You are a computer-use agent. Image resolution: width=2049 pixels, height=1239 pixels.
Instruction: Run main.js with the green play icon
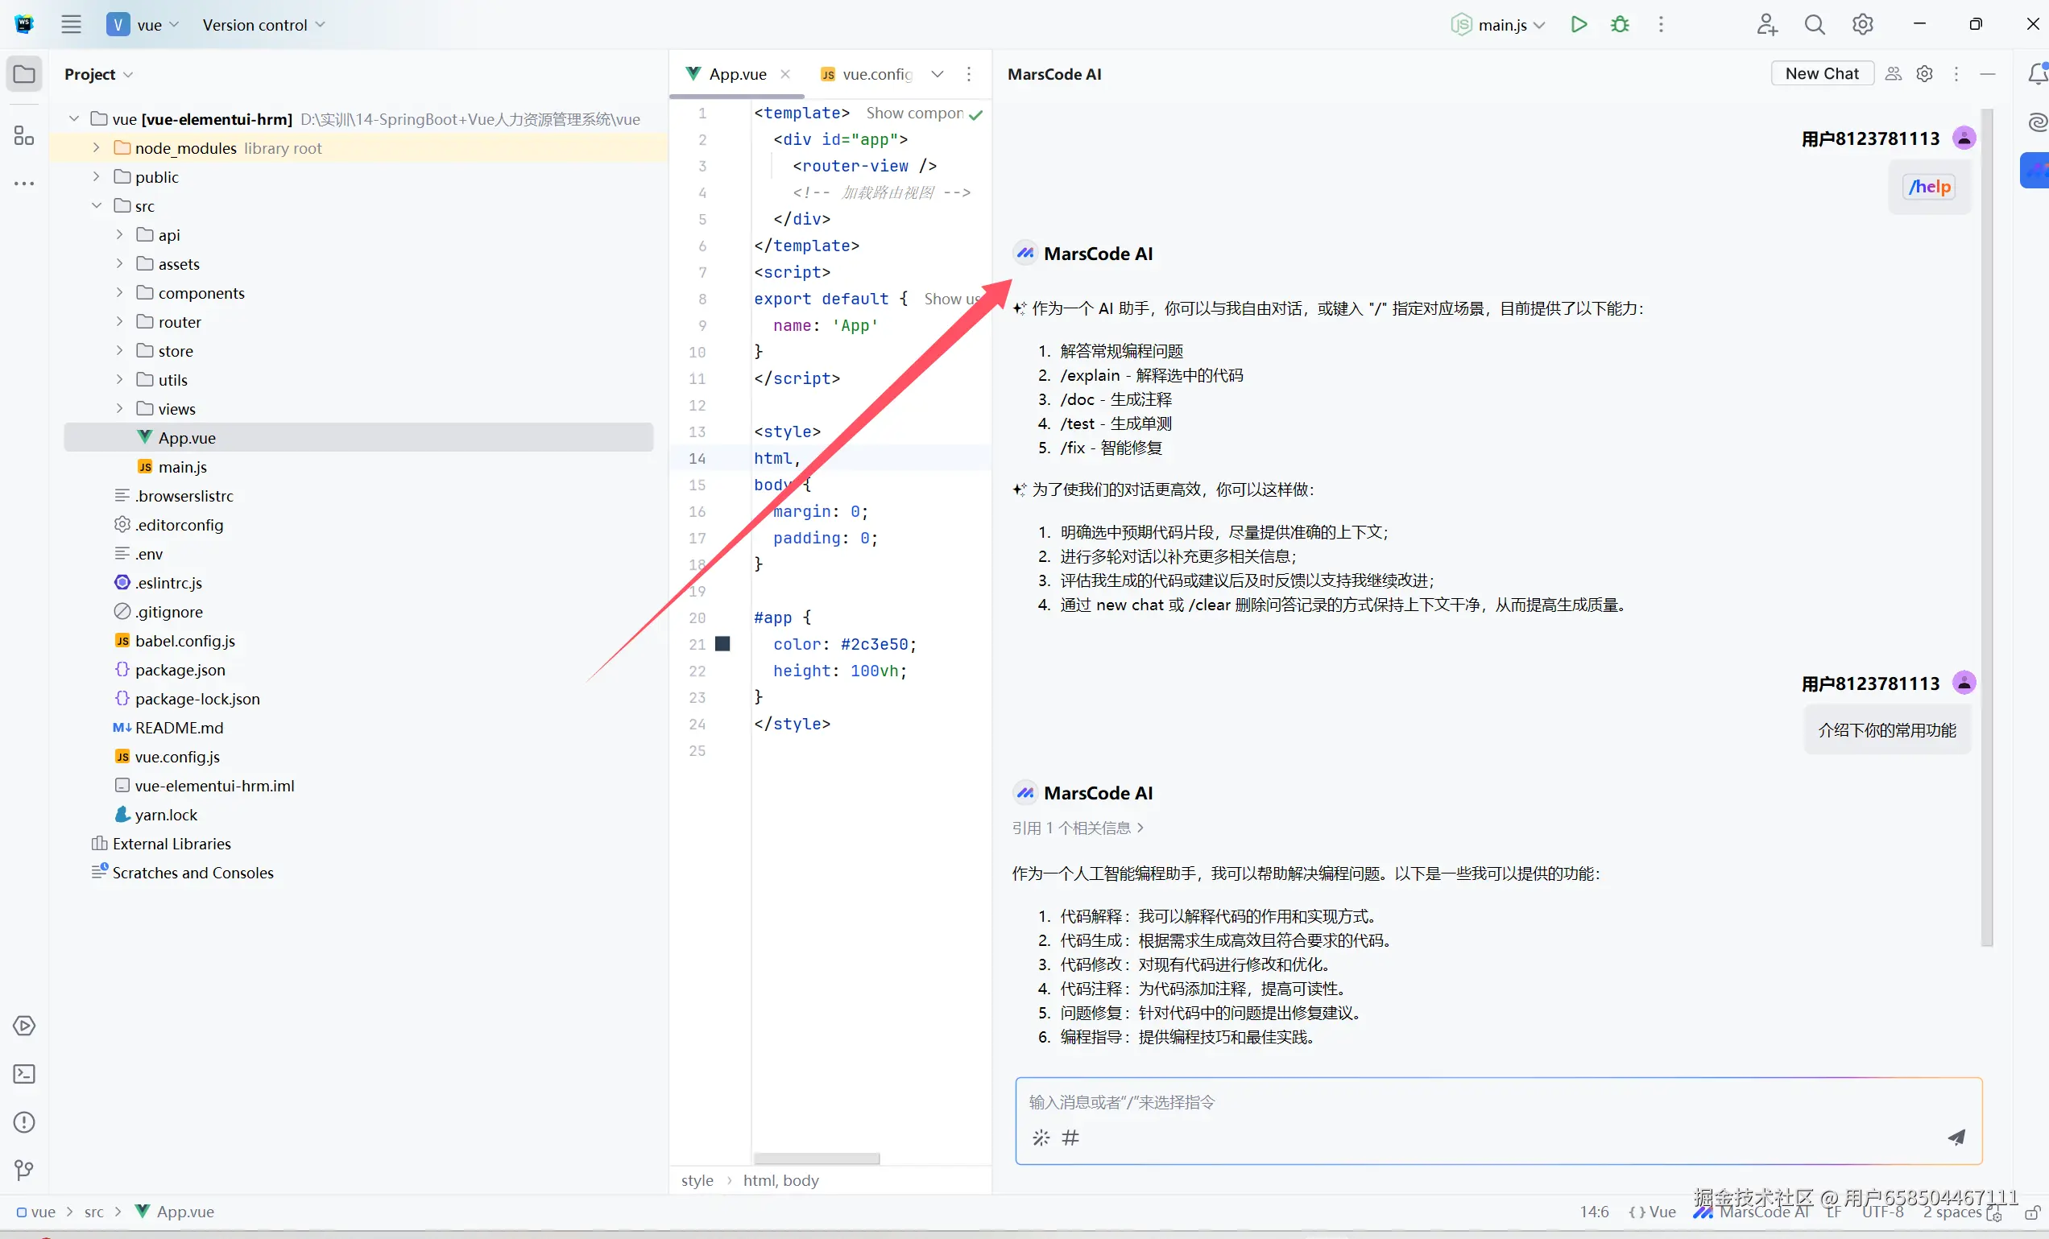point(1579,25)
